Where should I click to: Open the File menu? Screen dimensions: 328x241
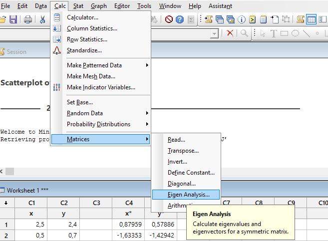pos(5,6)
